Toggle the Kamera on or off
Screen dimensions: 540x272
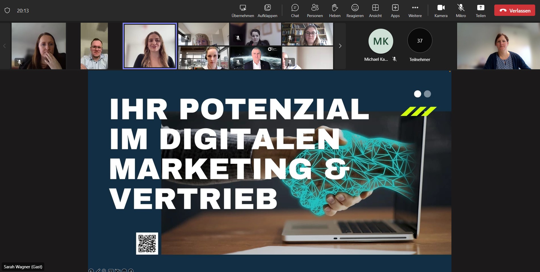441,11
